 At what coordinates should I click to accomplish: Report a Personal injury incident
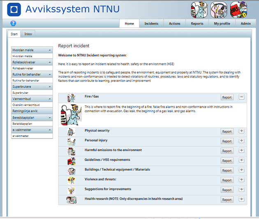[227, 141]
